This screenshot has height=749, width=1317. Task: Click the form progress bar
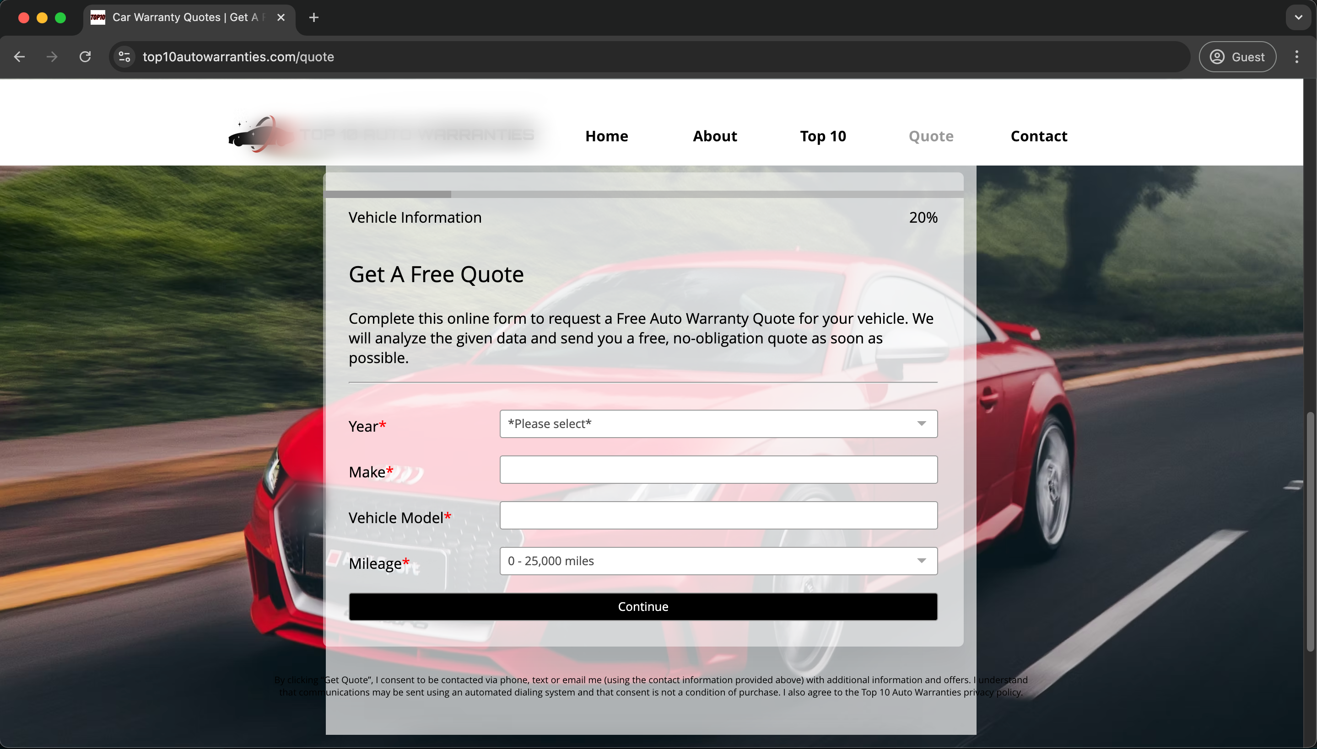click(x=644, y=194)
